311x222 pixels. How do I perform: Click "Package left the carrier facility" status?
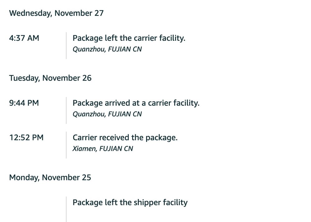129,38
